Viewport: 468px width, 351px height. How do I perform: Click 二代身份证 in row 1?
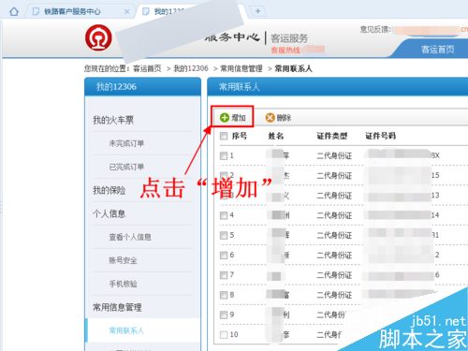[x=334, y=155]
